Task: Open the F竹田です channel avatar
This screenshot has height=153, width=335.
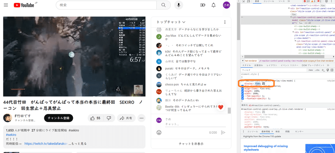Action: [x=8, y=118]
